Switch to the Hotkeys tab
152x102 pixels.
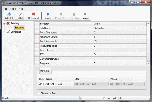tap(45, 71)
